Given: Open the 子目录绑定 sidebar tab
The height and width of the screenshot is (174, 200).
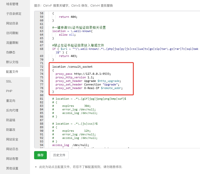Looking at the screenshot, I should [14, 14].
